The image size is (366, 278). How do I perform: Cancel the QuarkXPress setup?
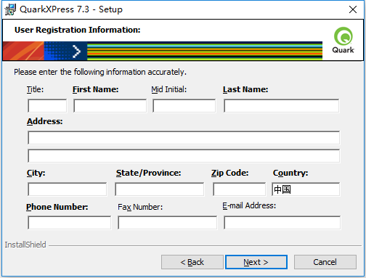pyautogui.click(x=325, y=262)
